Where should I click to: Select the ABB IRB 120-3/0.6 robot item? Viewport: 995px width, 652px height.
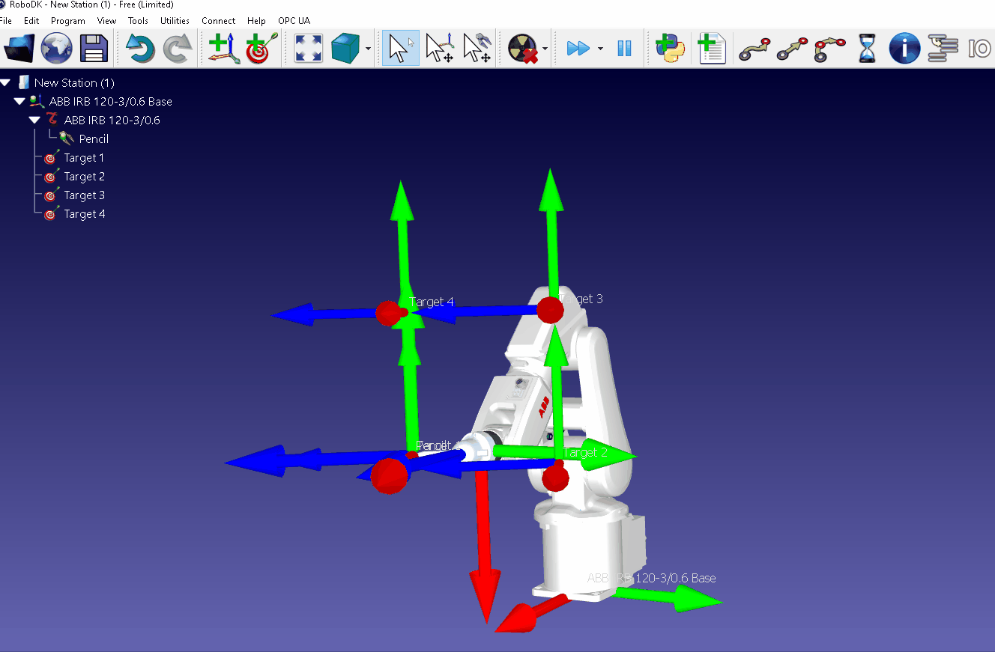[x=112, y=120]
